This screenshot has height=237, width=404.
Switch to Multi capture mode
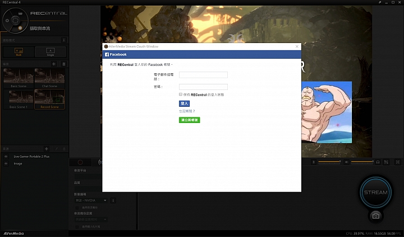click(19, 51)
